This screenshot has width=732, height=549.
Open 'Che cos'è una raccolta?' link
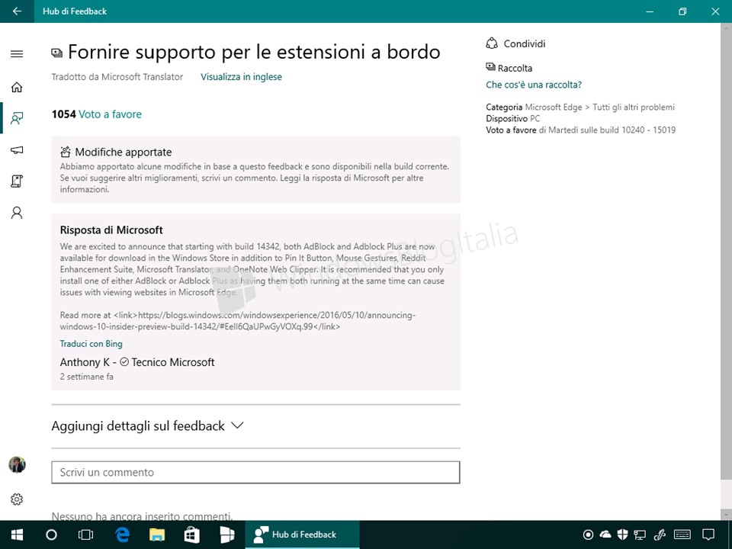click(x=534, y=85)
